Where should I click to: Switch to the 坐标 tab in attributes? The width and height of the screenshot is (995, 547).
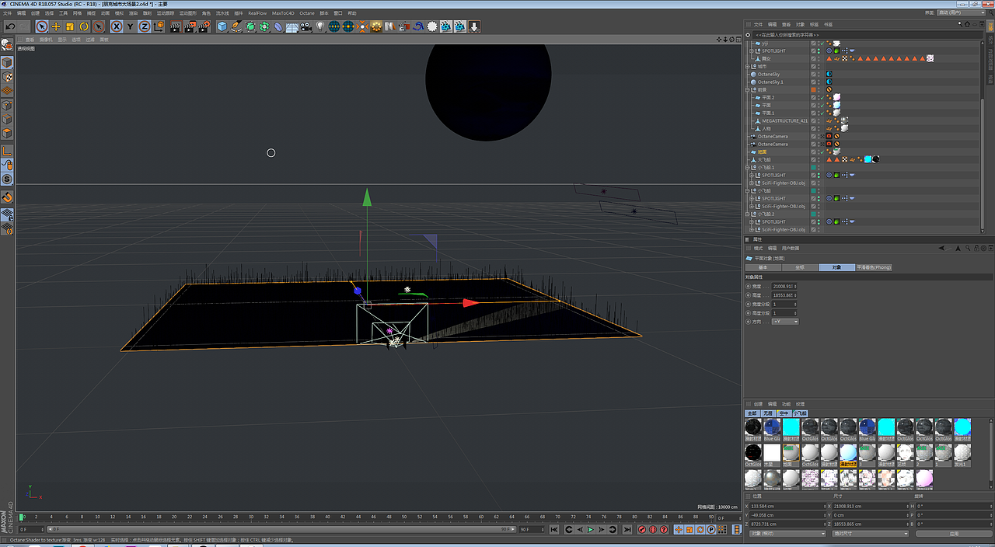(x=800, y=267)
